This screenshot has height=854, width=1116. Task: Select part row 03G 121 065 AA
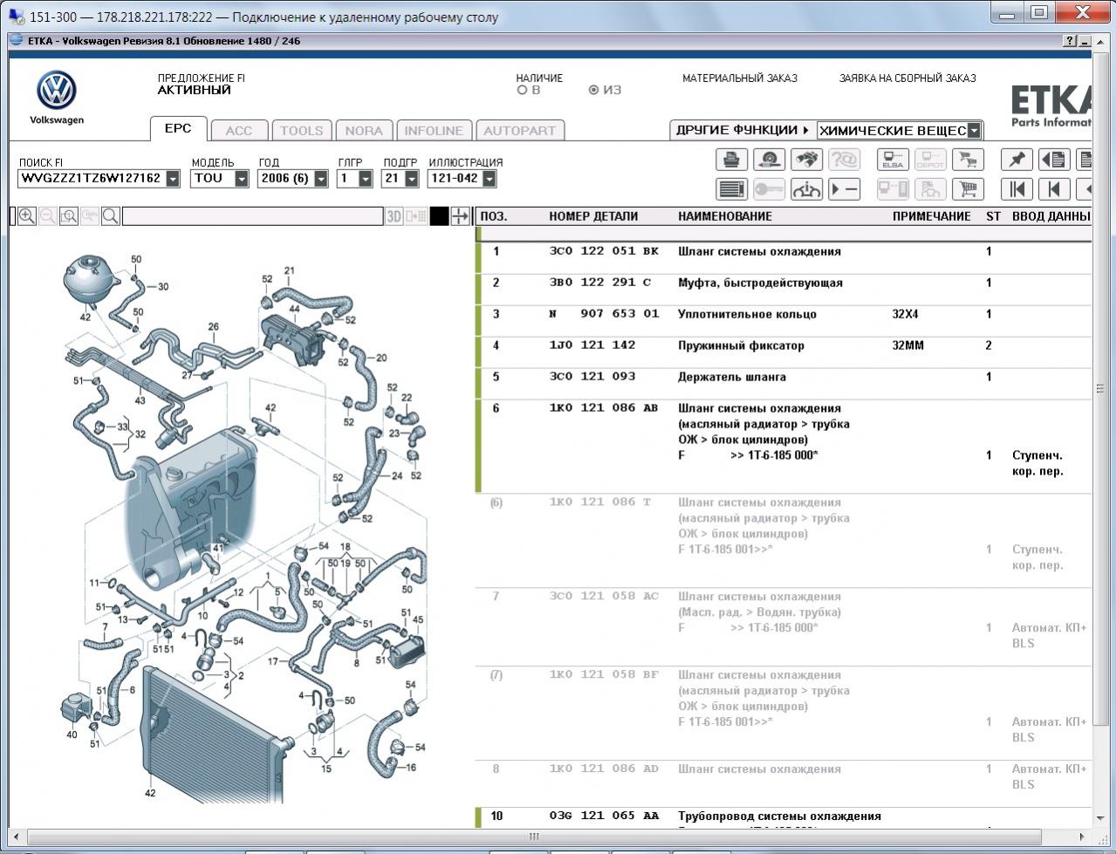click(784, 816)
